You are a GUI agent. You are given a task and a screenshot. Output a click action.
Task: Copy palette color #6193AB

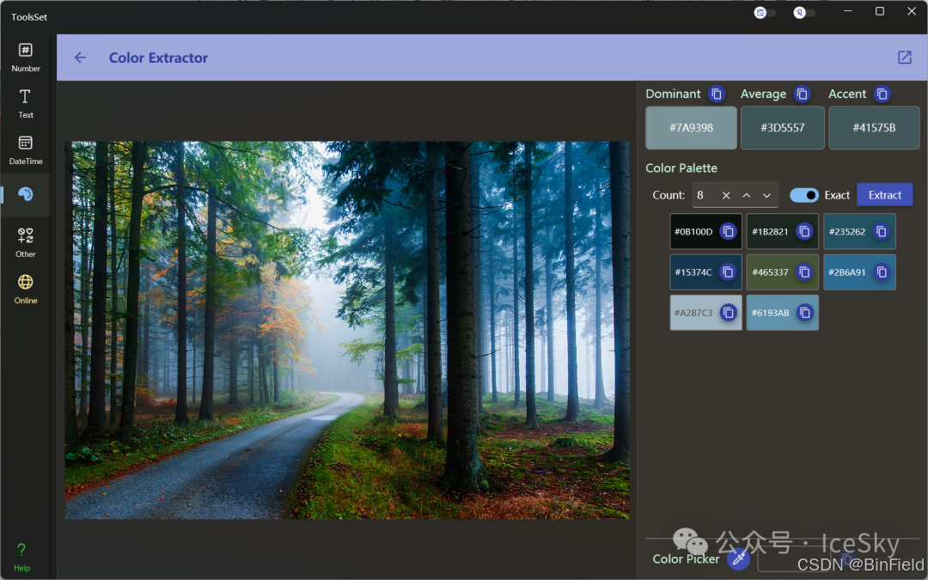(805, 313)
